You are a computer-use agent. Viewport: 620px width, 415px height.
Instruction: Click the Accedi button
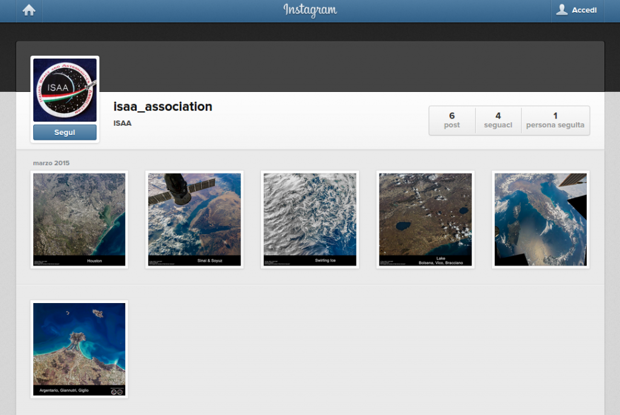click(583, 10)
